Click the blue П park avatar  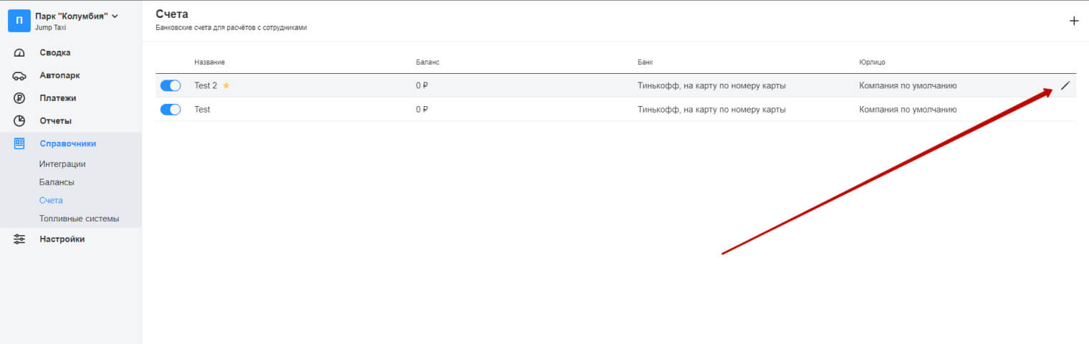19,21
